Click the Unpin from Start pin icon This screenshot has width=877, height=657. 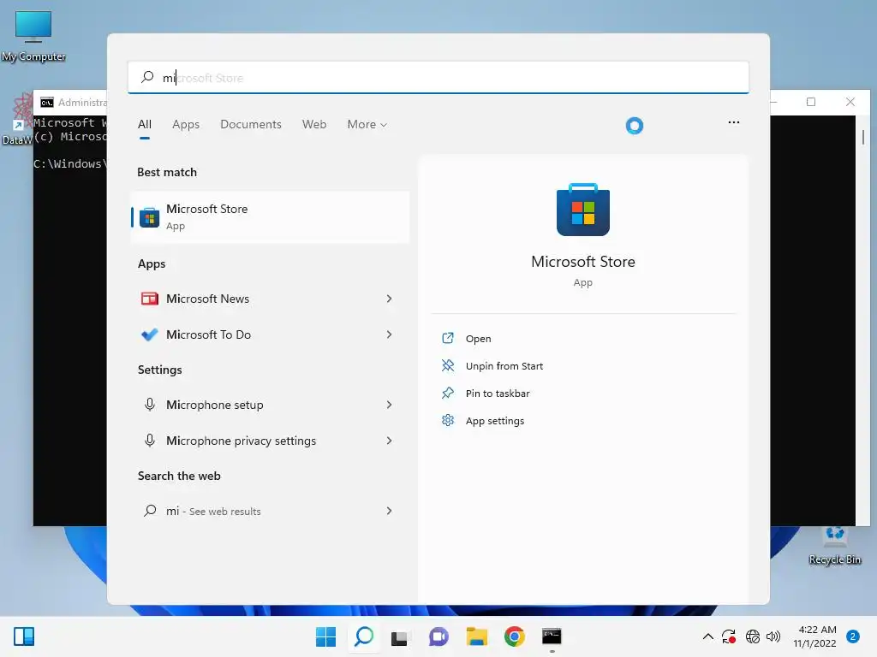447,365
